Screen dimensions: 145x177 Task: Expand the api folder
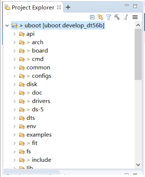(x=15, y=34)
